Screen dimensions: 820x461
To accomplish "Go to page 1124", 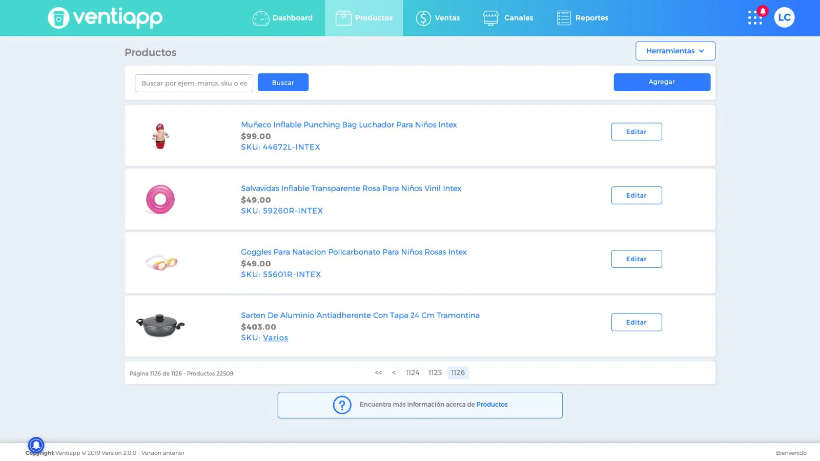I will [x=413, y=373].
